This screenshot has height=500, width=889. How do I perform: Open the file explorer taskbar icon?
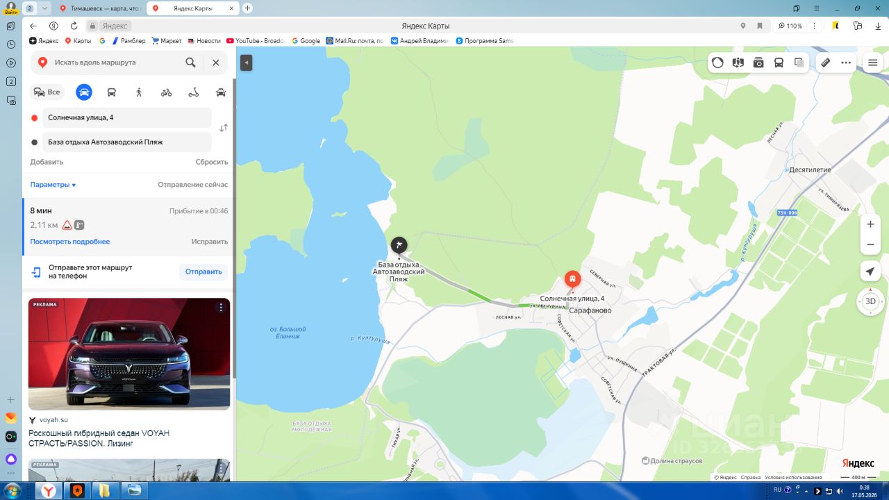coord(104,491)
